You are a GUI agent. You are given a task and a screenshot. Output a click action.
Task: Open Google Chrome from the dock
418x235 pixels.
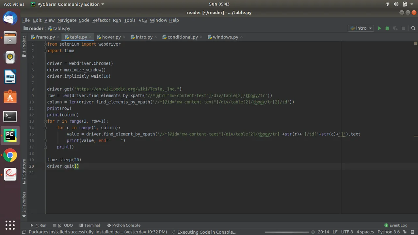coord(10,155)
